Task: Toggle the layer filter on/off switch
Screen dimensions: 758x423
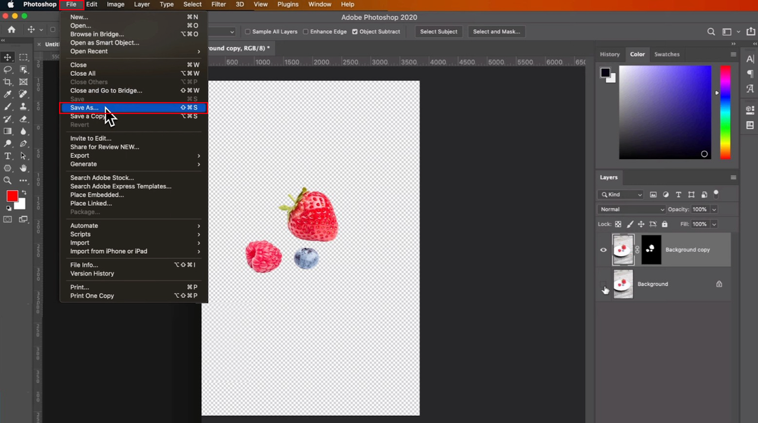Action: (716, 193)
